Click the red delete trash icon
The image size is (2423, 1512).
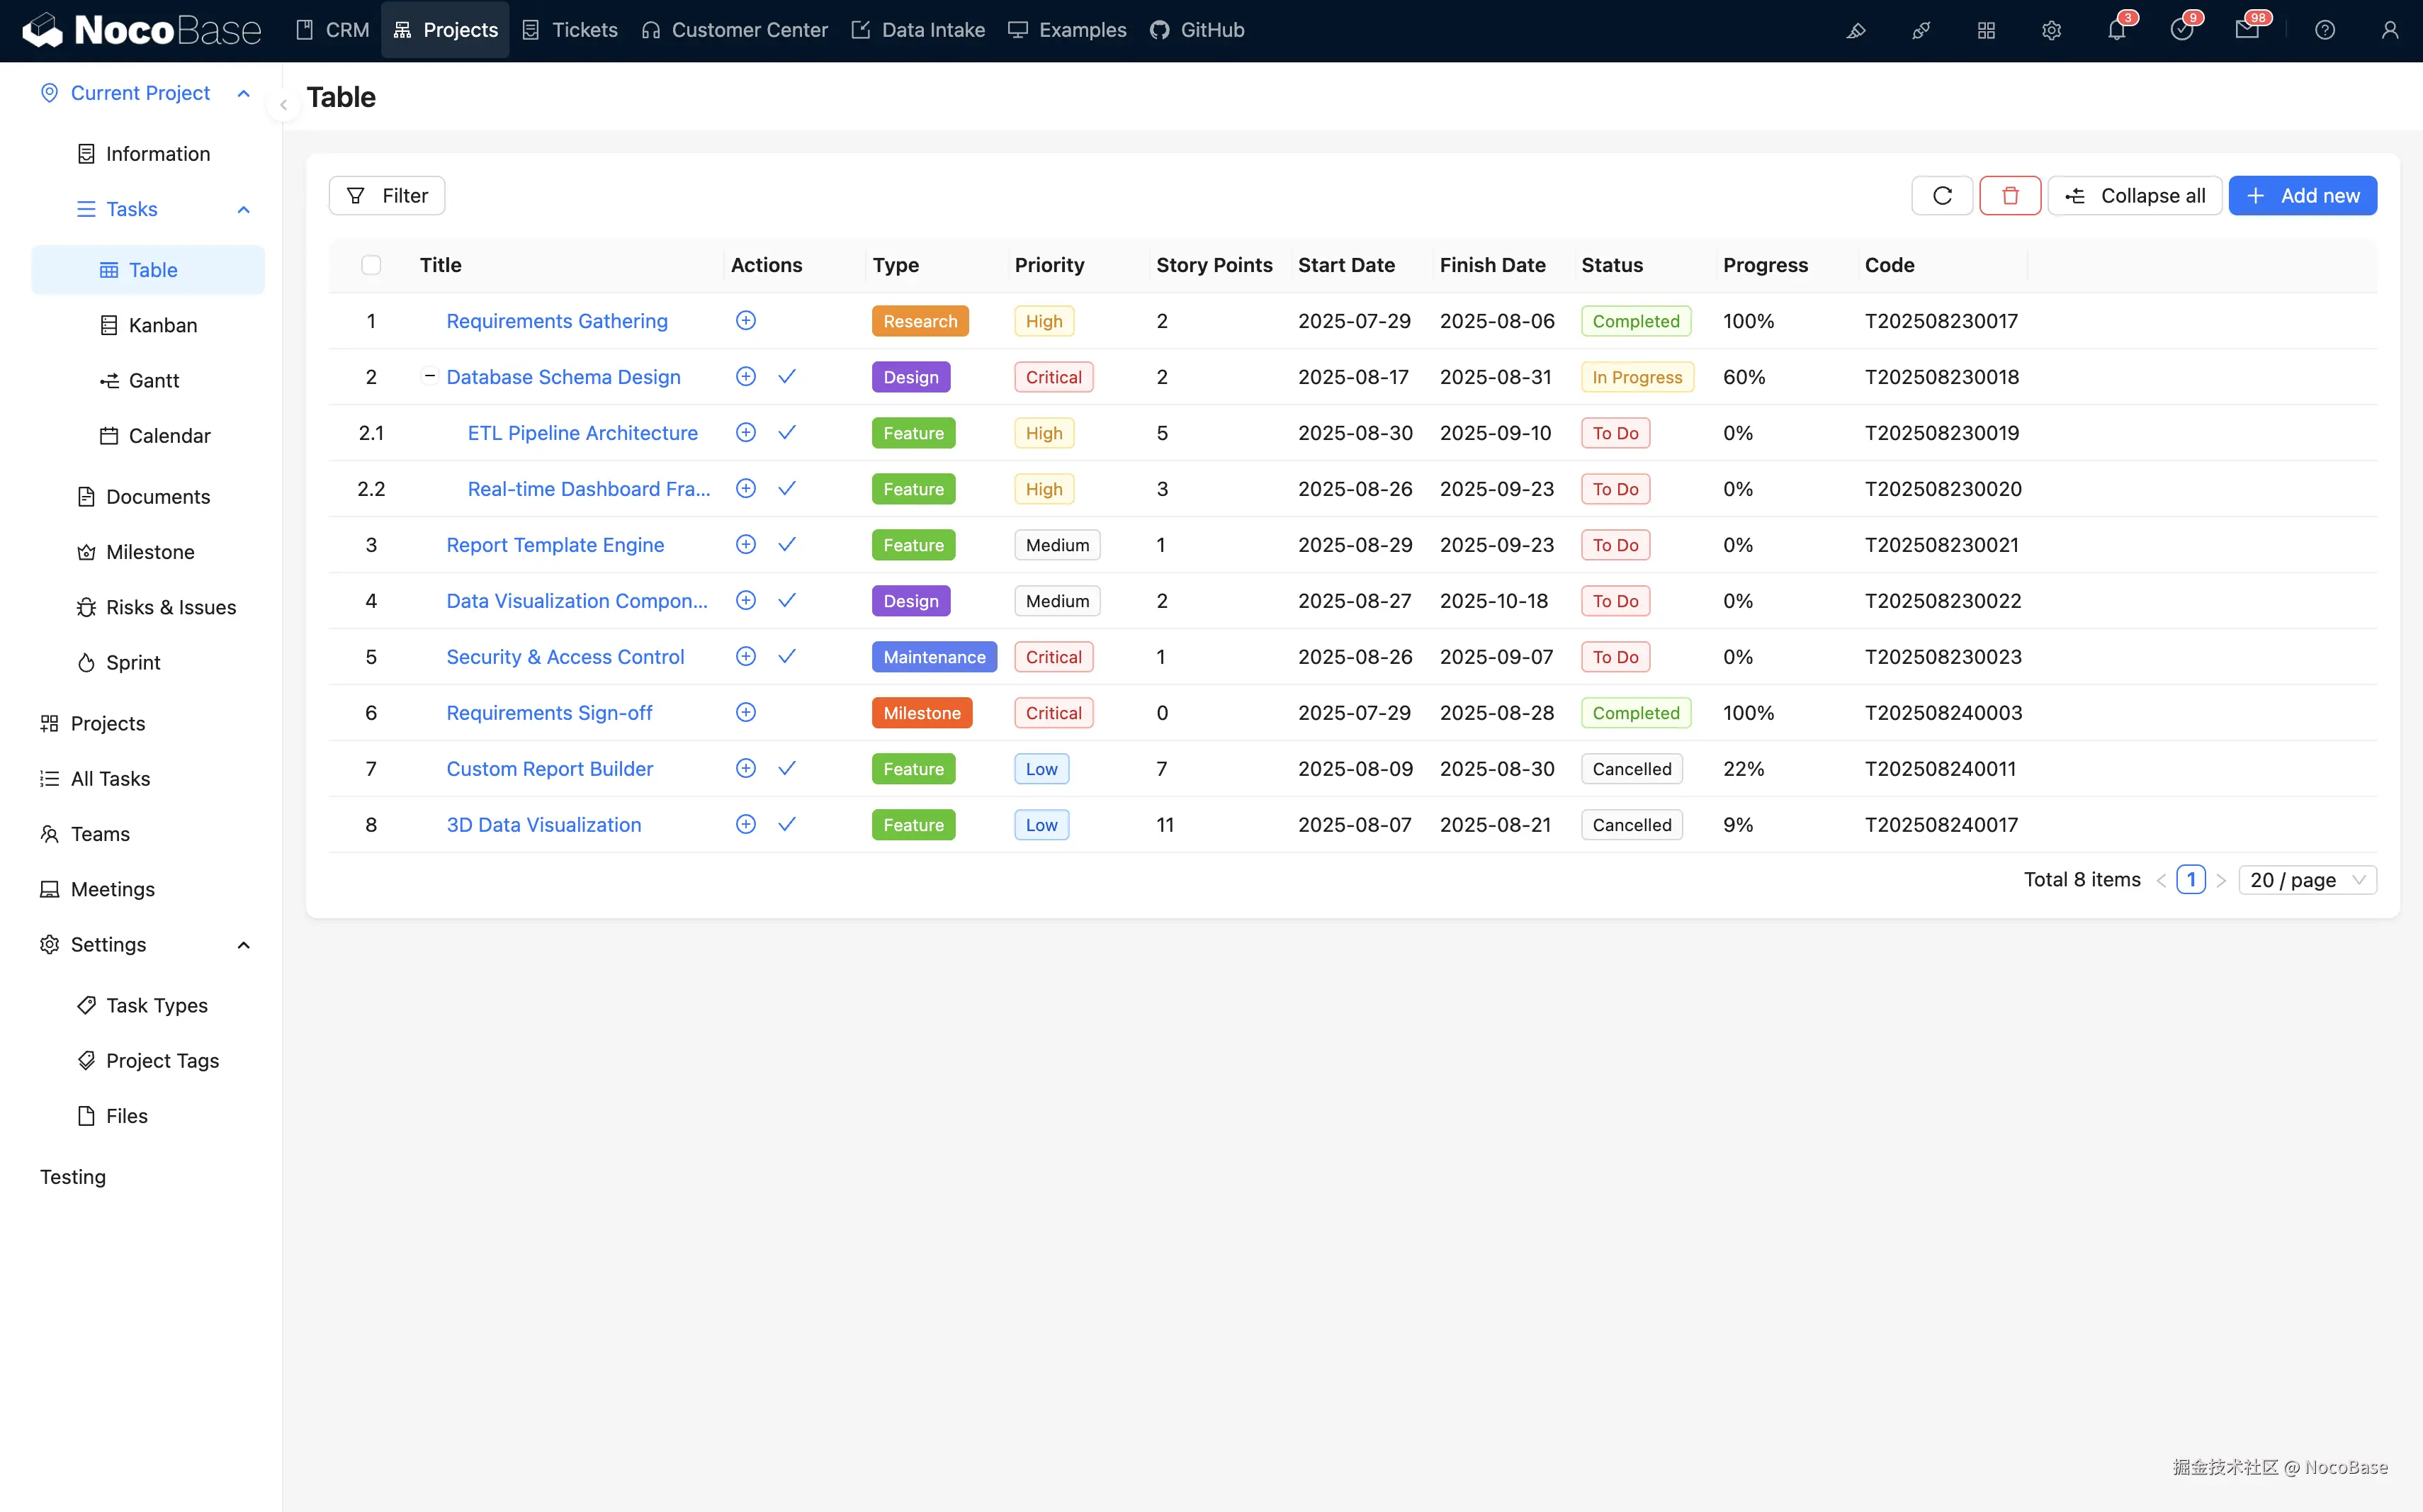(x=2009, y=196)
